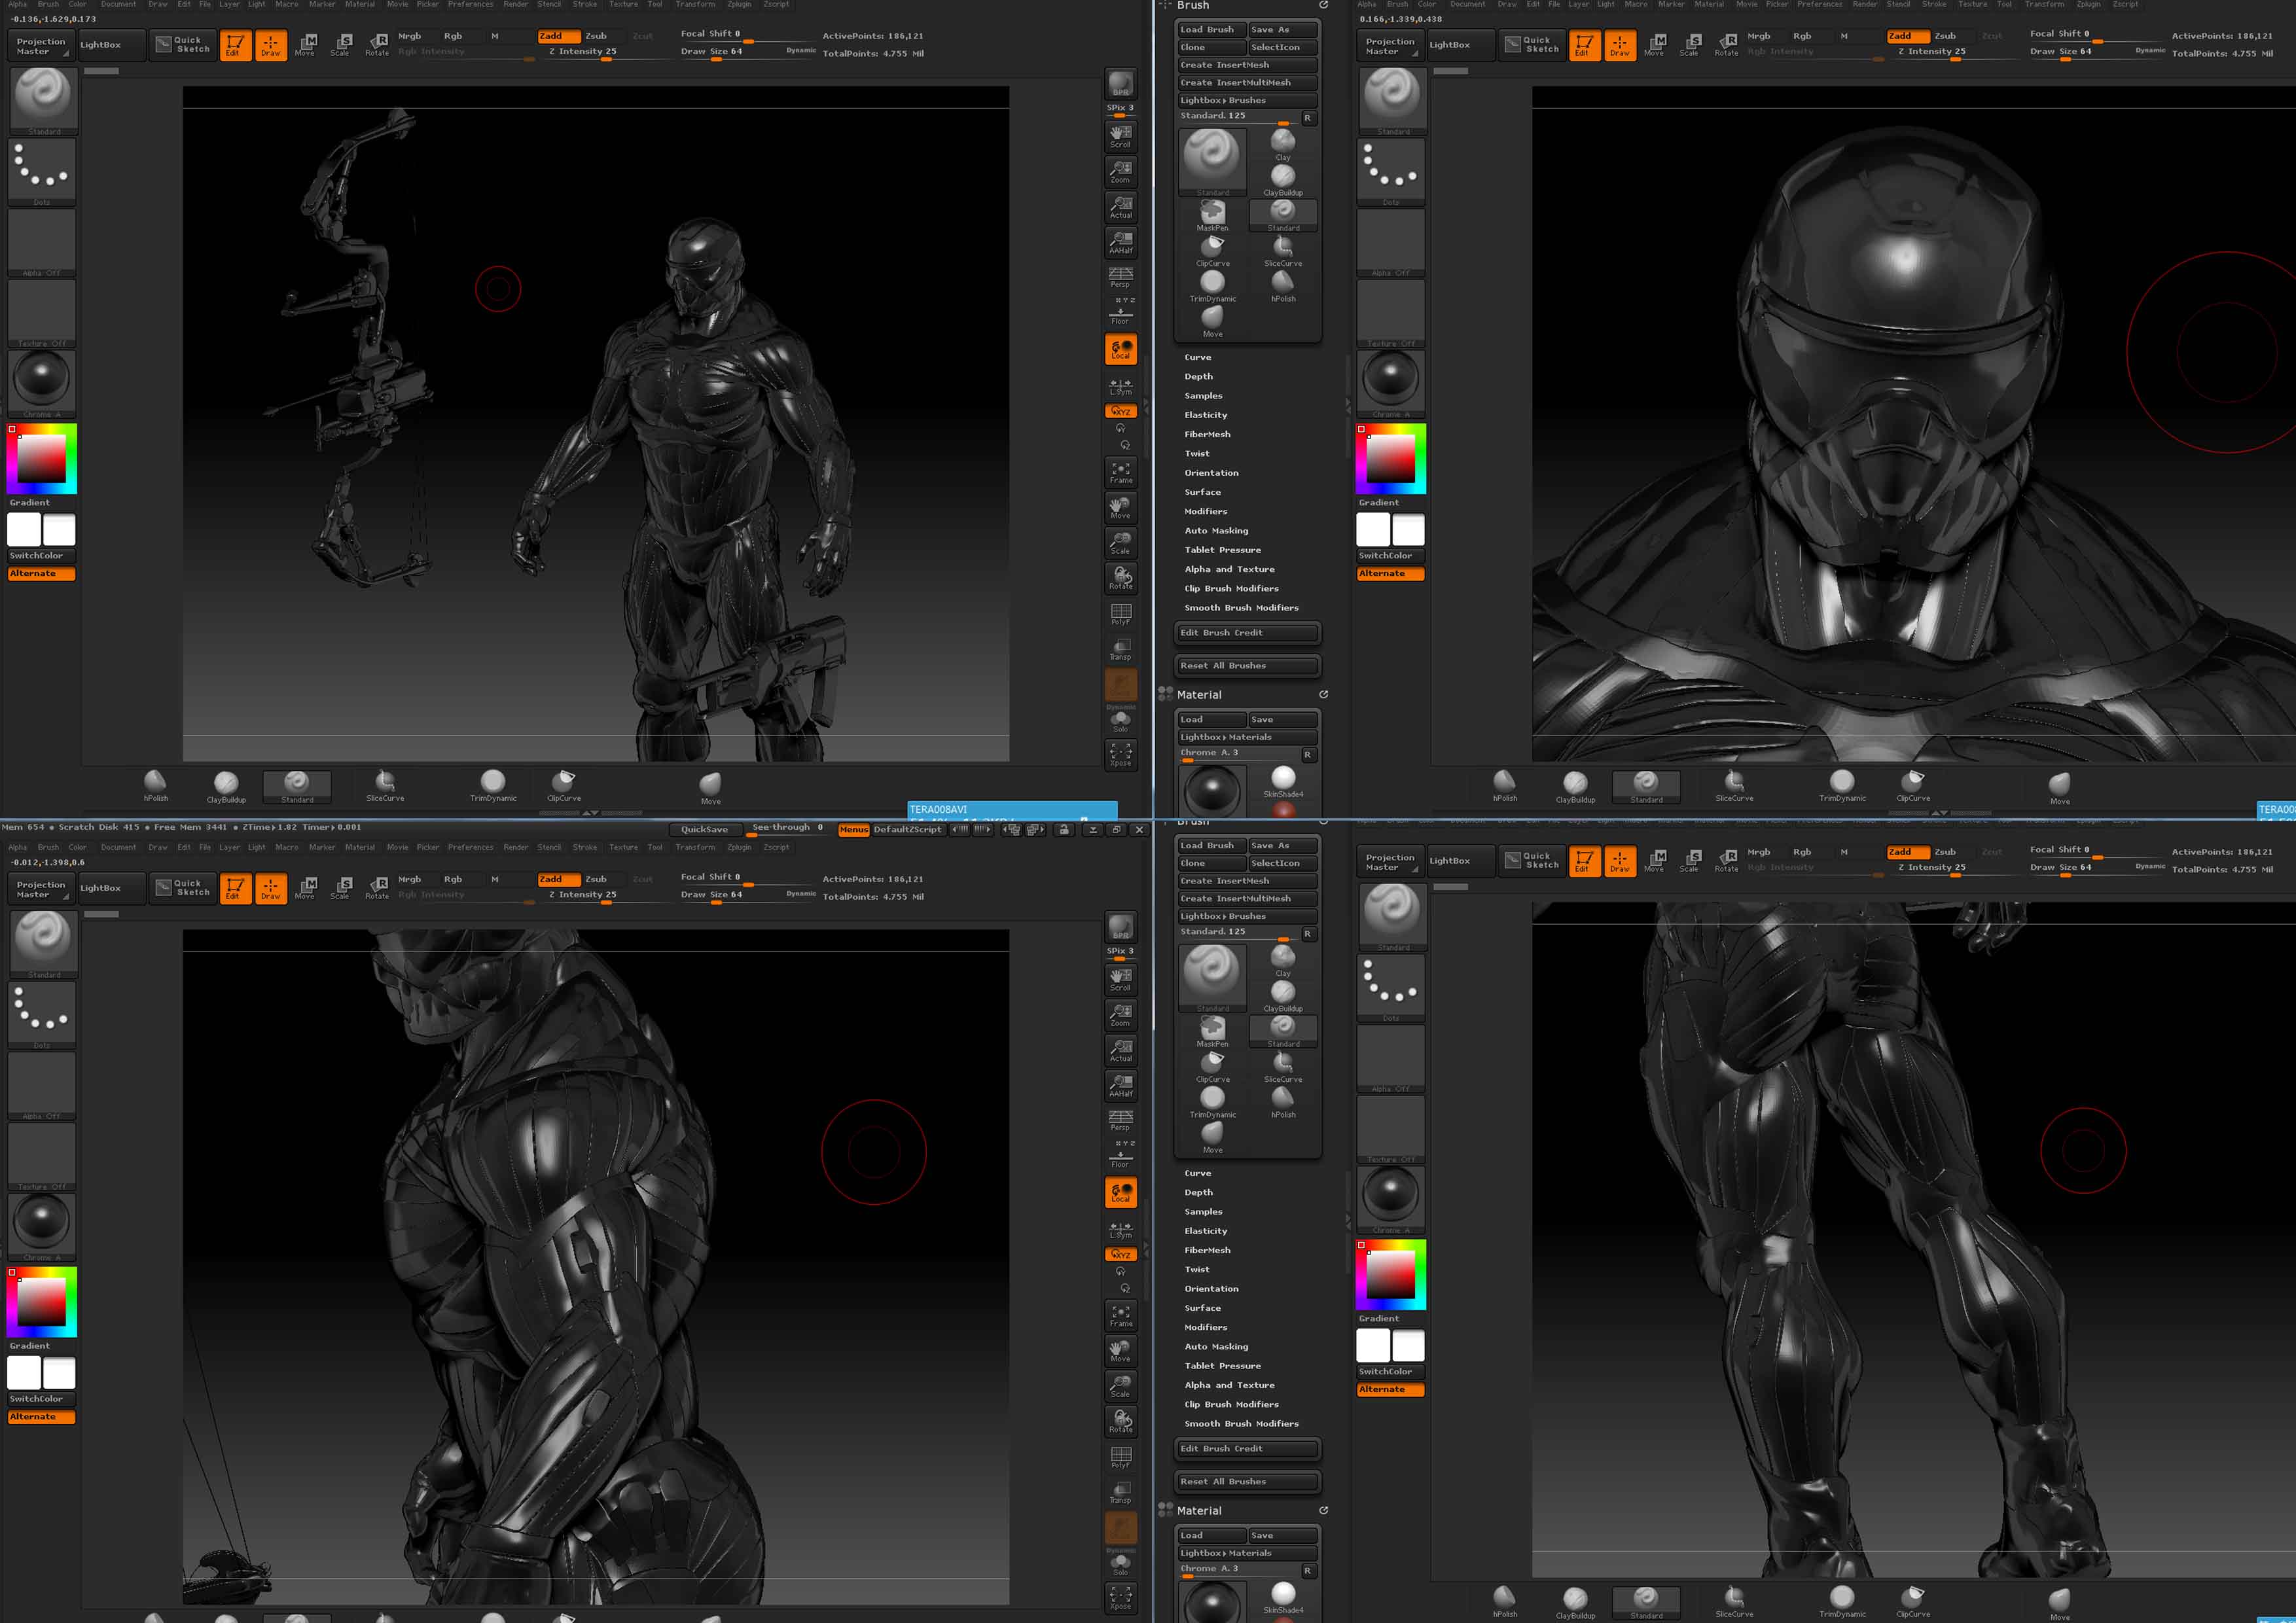Open Transform menu in bottom-left window
This screenshot has height=1623, width=2296.
click(x=695, y=847)
